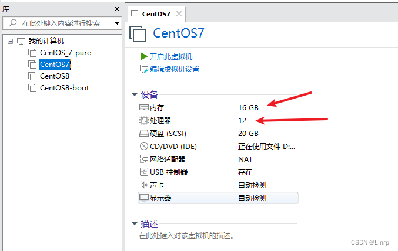Click the 20 GB disk value
The height and width of the screenshot is (251, 398).
tap(248, 134)
